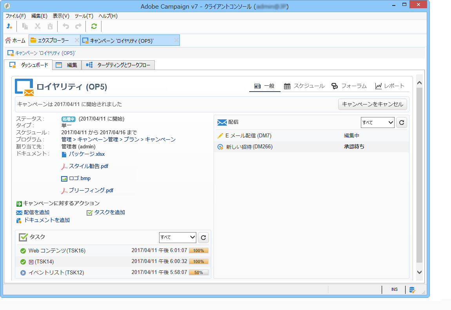The width and height of the screenshot is (451, 310).
Task: Click the paste clipboard icon
Action: [50, 27]
